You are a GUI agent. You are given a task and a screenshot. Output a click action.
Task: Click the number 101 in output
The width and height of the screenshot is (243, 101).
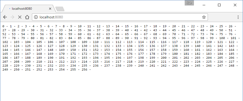click(234, 38)
